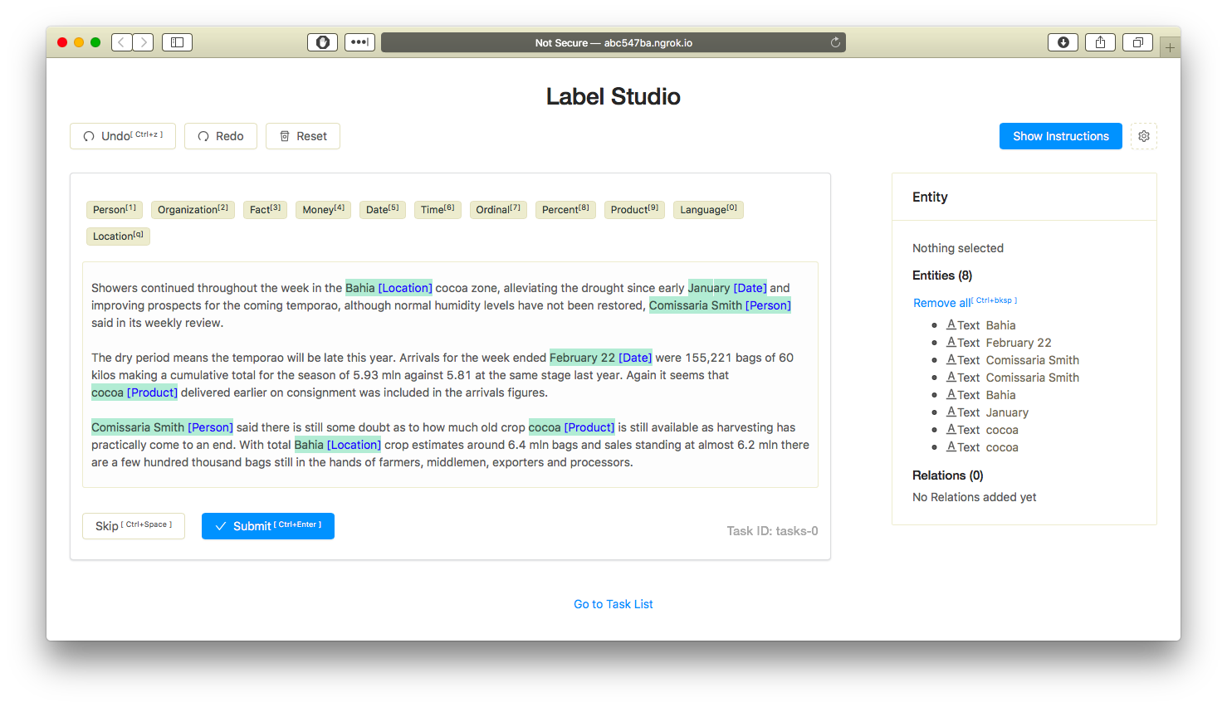Viewport: 1227px width, 707px height.
Task: Open Safari downloads icon
Action: [1063, 42]
